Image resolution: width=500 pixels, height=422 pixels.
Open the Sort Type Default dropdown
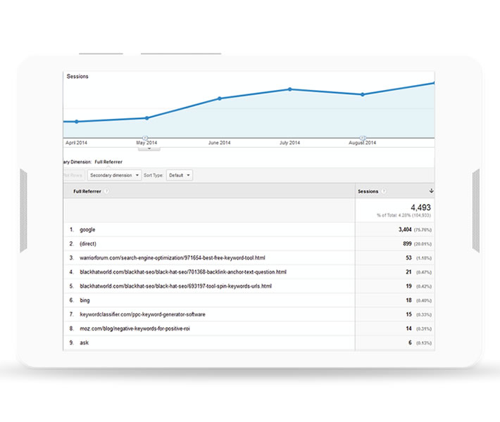(x=180, y=175)
